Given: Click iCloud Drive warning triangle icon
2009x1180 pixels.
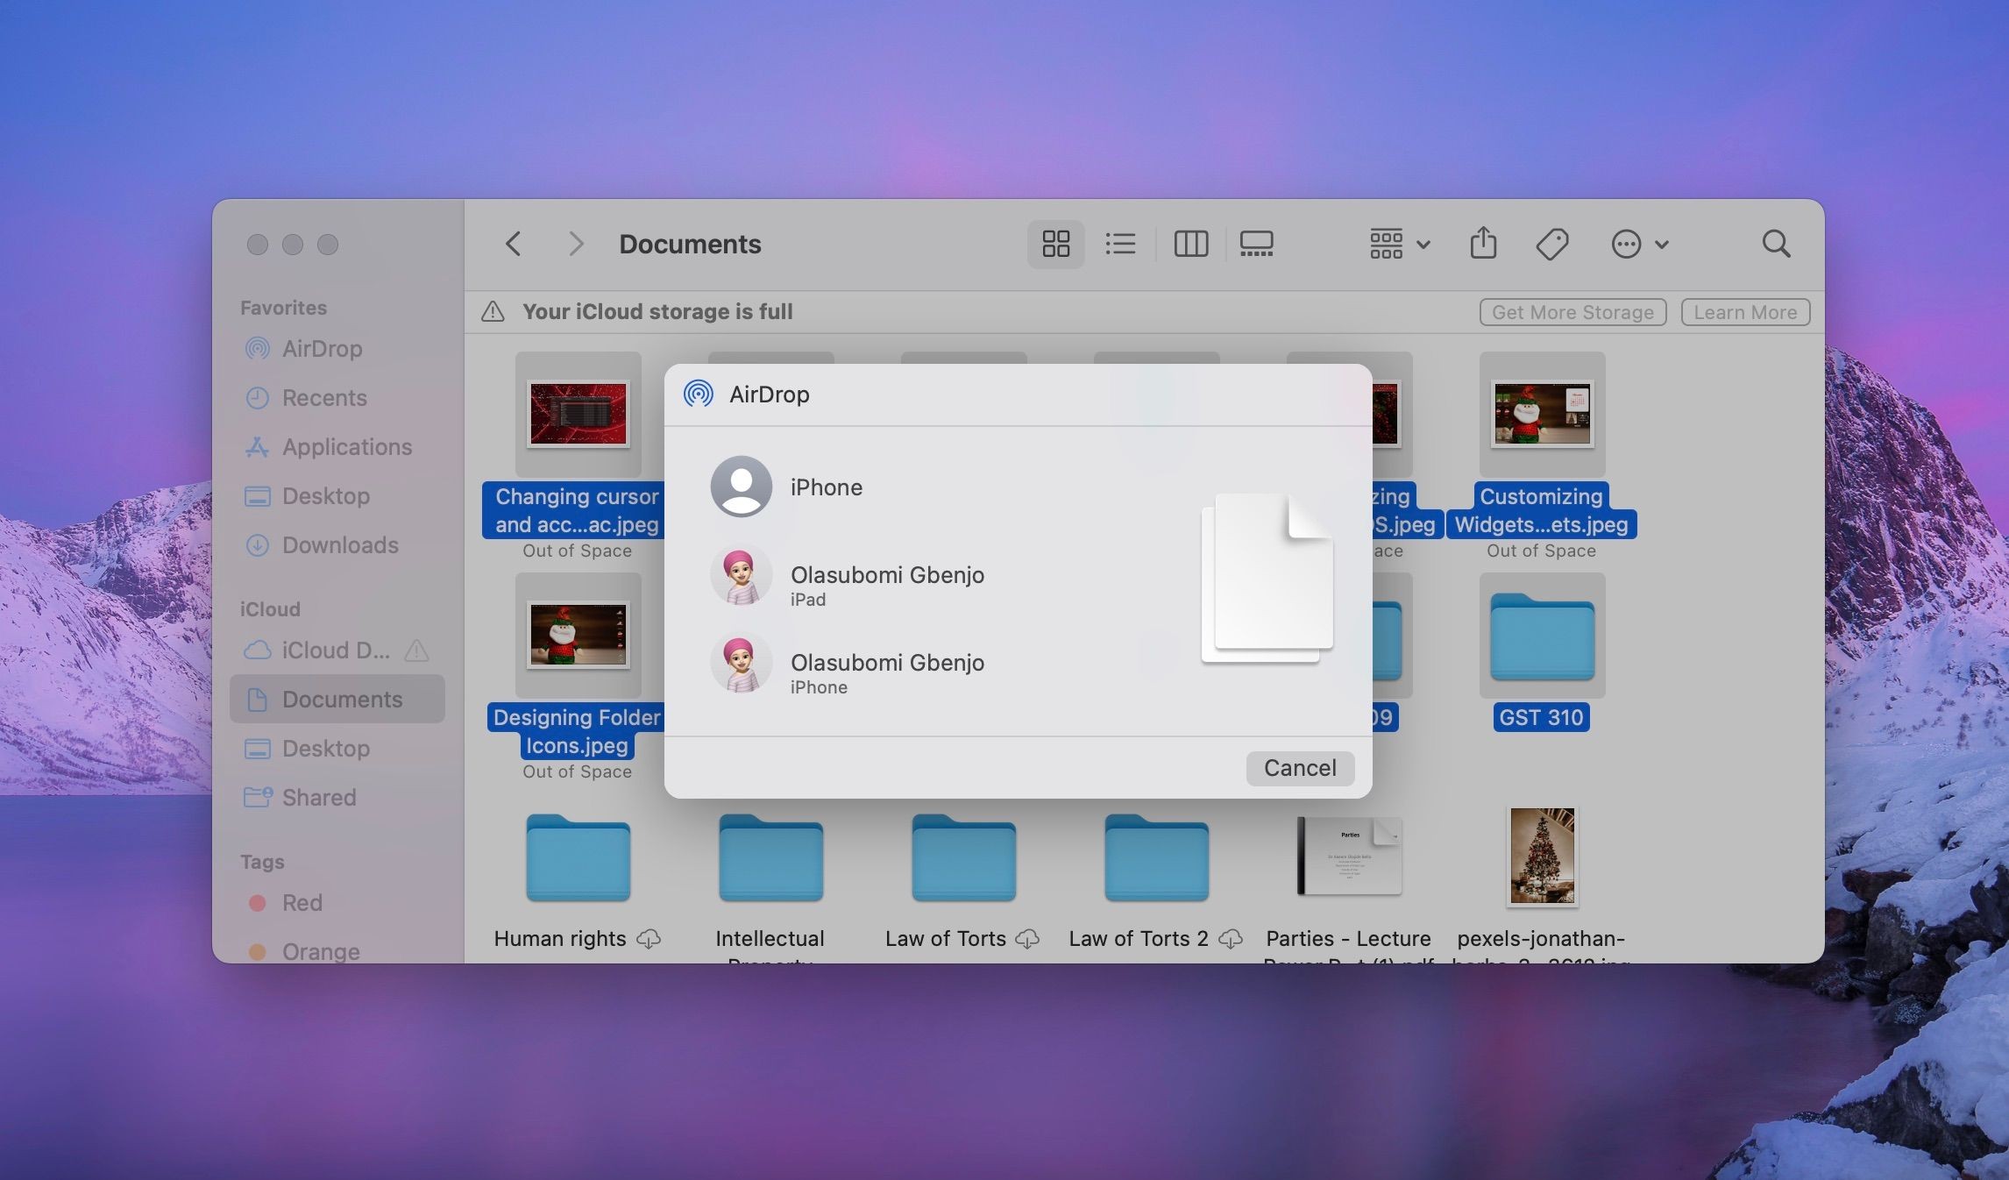Looking at the screenshot, I should (x=416, y=650).
